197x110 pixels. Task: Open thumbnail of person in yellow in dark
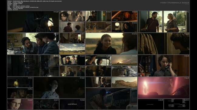(x=20, y=82)
